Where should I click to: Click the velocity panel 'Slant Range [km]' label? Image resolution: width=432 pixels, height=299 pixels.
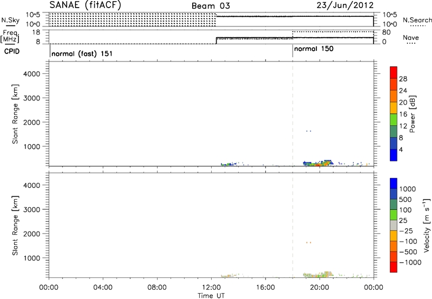point(15,225)
